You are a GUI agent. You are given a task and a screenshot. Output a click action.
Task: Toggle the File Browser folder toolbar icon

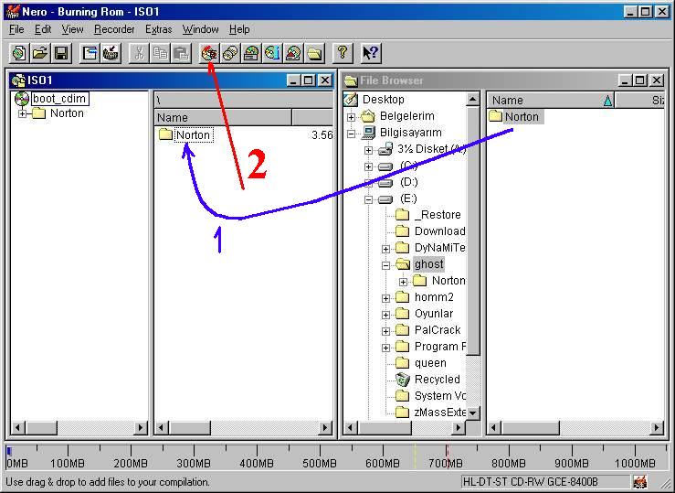315,53
